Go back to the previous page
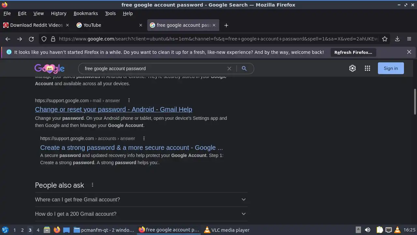 [x=8, y=39]
